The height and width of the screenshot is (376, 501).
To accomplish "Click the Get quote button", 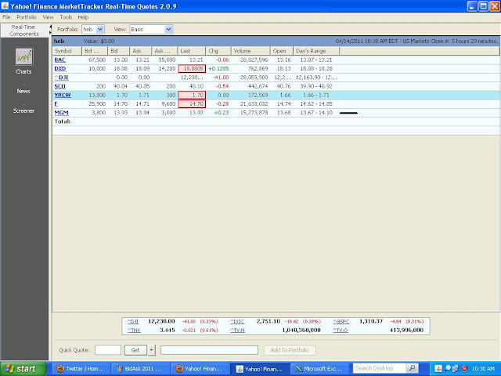I will (135, 350).
